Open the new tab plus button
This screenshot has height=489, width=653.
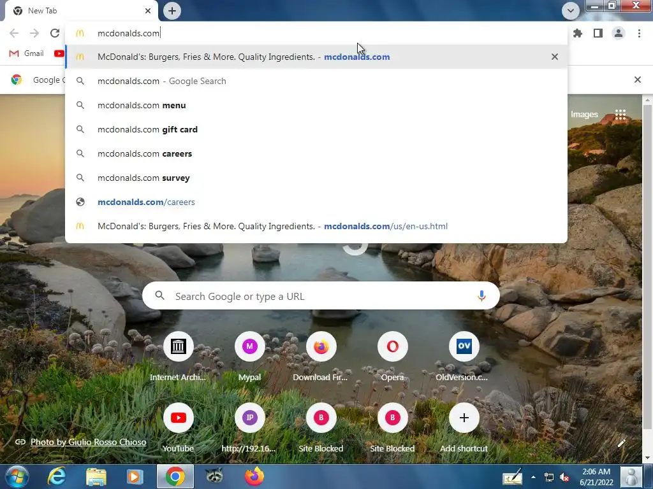click(172, 11)
